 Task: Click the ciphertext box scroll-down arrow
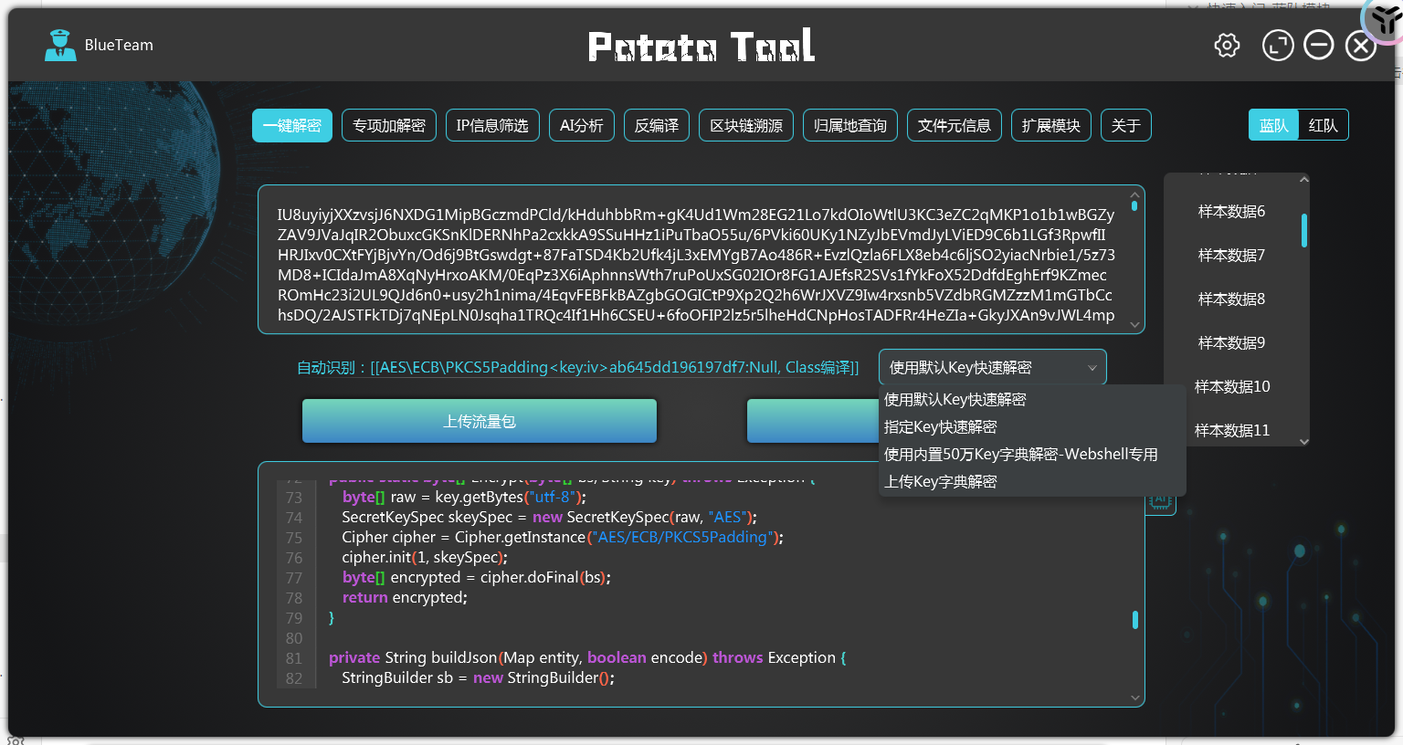[1134, 324]
